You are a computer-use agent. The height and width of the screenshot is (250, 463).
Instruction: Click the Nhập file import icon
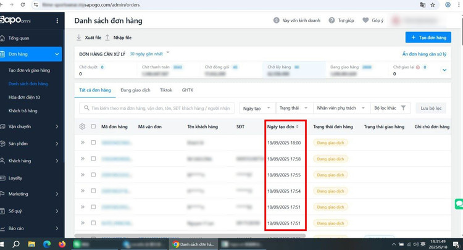pyautogui.click(x=107, y=38)
